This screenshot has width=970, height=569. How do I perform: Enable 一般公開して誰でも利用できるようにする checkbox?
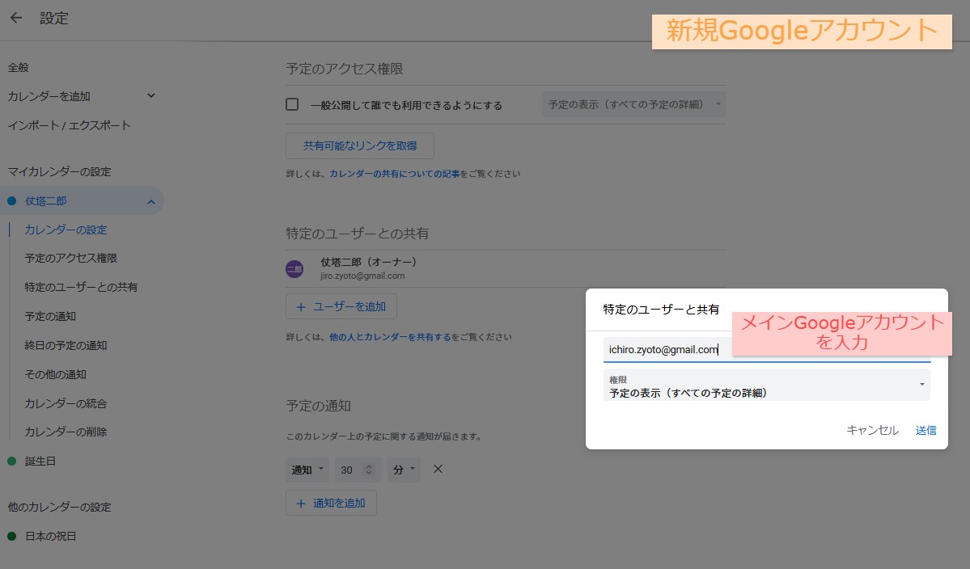(293, 105)
